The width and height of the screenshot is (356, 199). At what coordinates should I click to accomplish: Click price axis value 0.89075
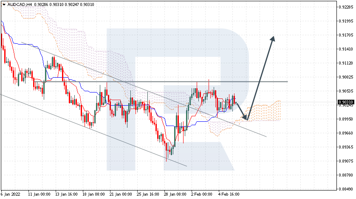(346, 161)
